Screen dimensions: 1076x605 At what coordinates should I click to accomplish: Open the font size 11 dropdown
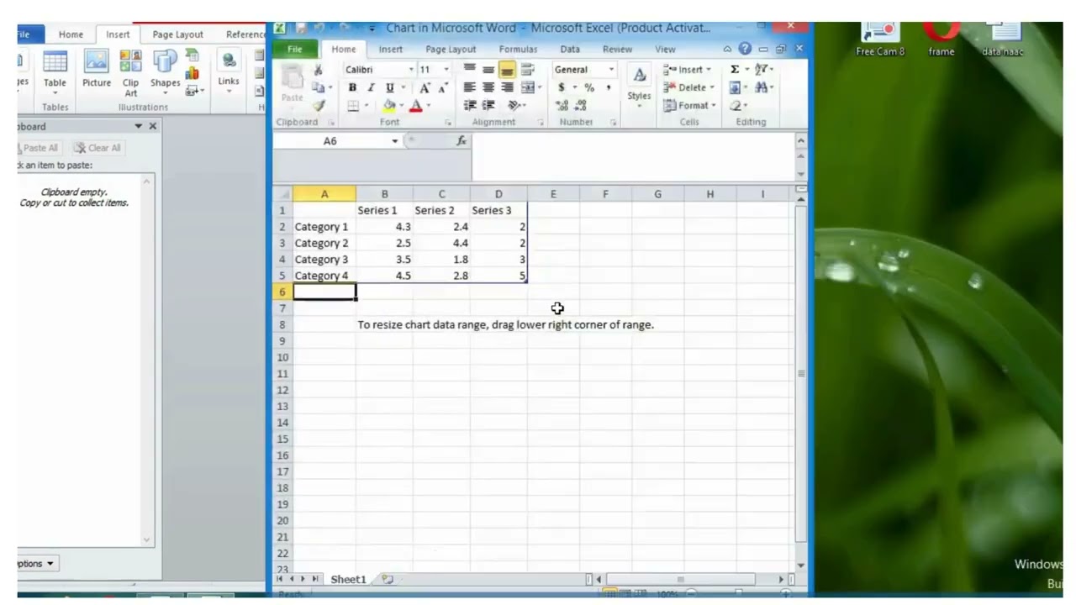[x=446, y=70]
